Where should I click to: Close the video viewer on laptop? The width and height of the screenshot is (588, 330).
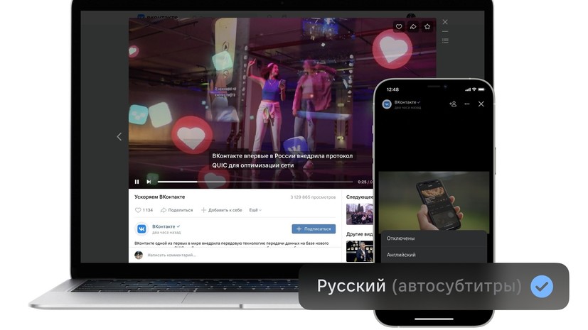pyautogui.click(x=445, y=22)
